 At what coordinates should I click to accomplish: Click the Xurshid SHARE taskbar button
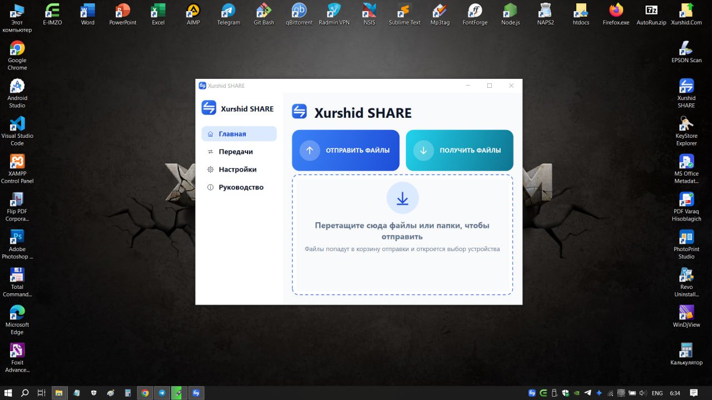196,393
